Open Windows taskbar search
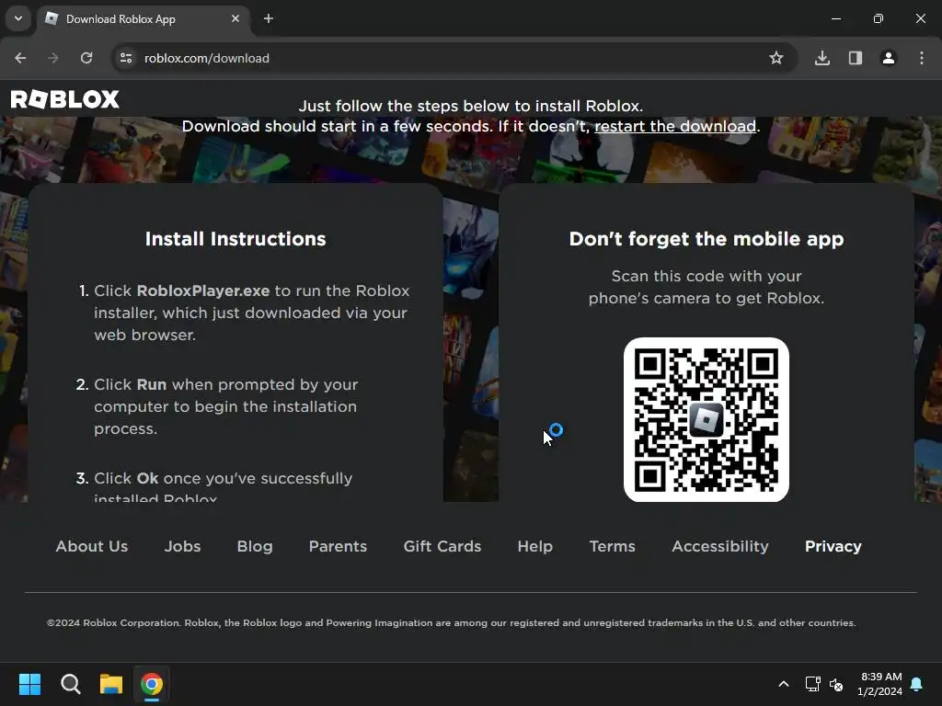This screenshot has height=706, width=942. (70, 684)
